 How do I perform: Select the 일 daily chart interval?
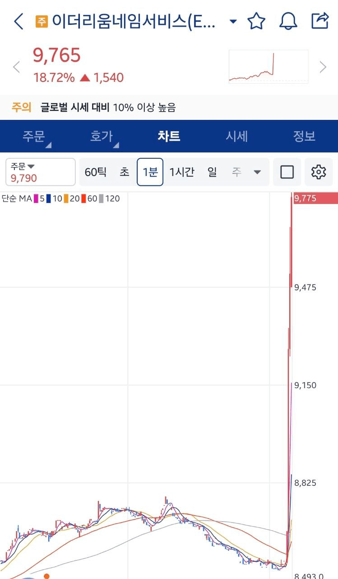[212, 172]
